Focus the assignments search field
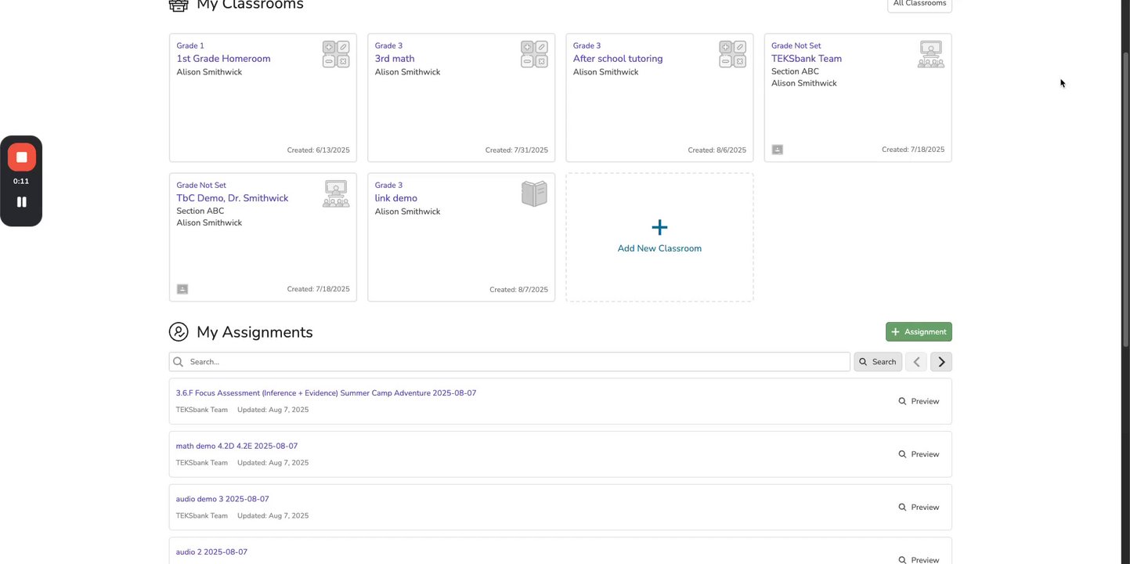 coord(517,362)
